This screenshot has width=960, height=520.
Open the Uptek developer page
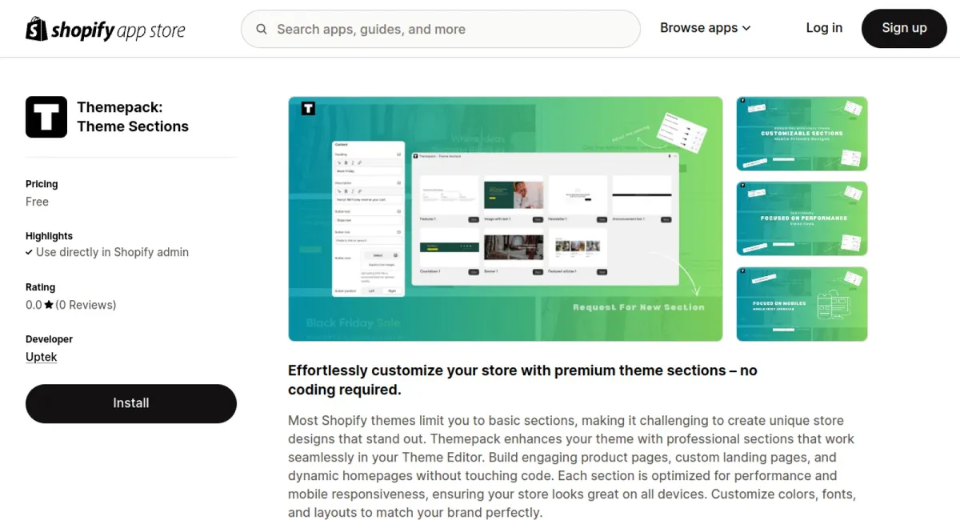(41, 357)
